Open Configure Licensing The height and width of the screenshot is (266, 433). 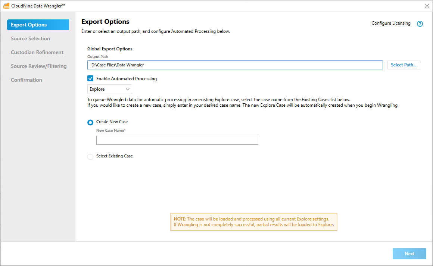391,23
